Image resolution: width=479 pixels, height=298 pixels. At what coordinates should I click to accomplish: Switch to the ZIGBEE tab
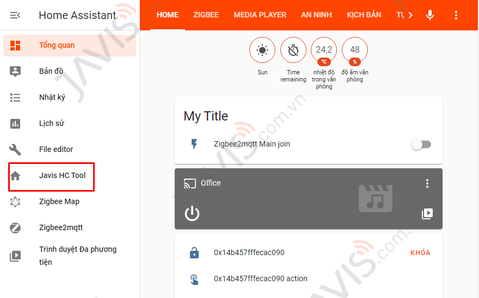tap(206, 15)
